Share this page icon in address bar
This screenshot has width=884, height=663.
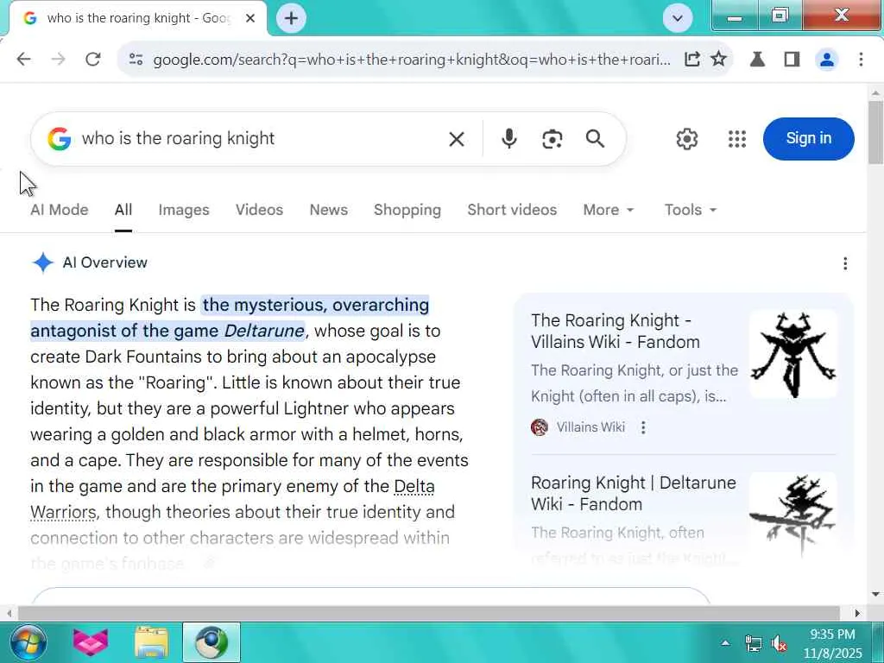point(691,59)
